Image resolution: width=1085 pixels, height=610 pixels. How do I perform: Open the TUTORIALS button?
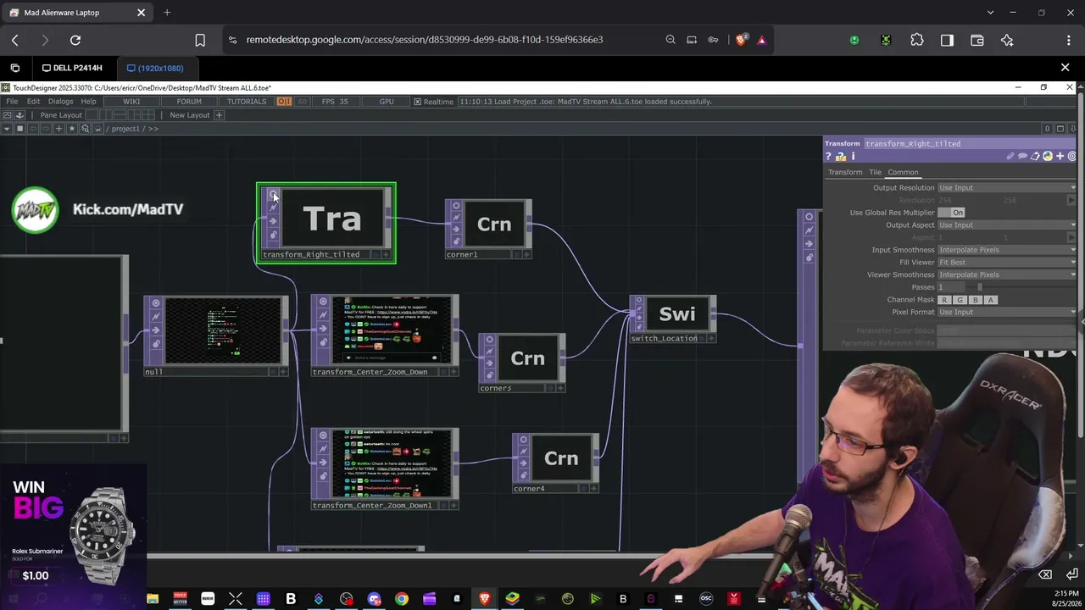(x=247, y=102)
